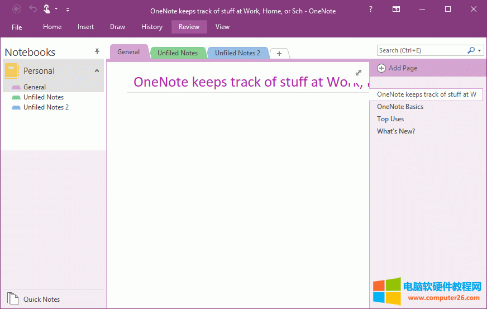The width and height of the screenshot is (487, 309).
Task: Toggle Touch/Mouse mode hand icon
Action: point(46,9)
